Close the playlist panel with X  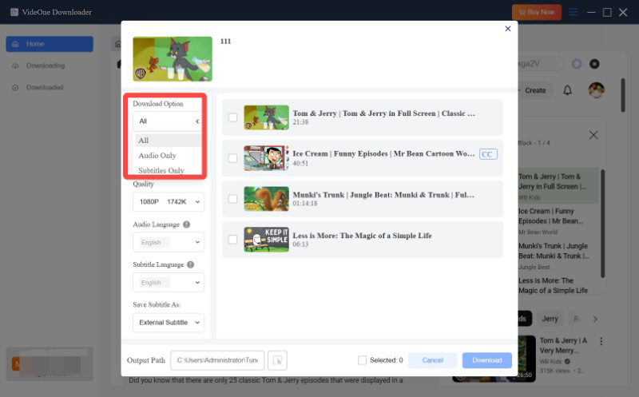[593, 135]
